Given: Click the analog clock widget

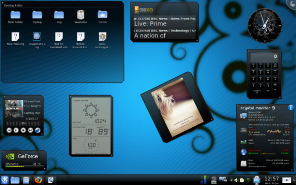Looking at the screenshot, I should [264, 25].
